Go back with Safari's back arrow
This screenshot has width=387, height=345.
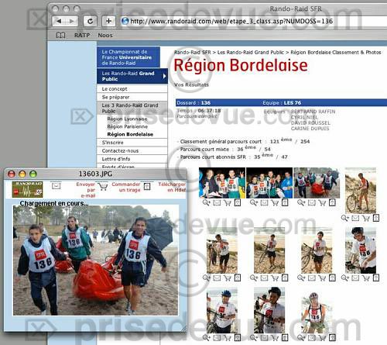pos(59,21)
